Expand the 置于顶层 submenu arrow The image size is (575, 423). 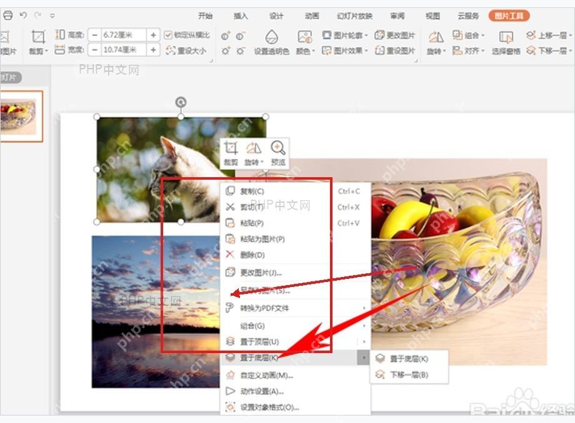364,341
